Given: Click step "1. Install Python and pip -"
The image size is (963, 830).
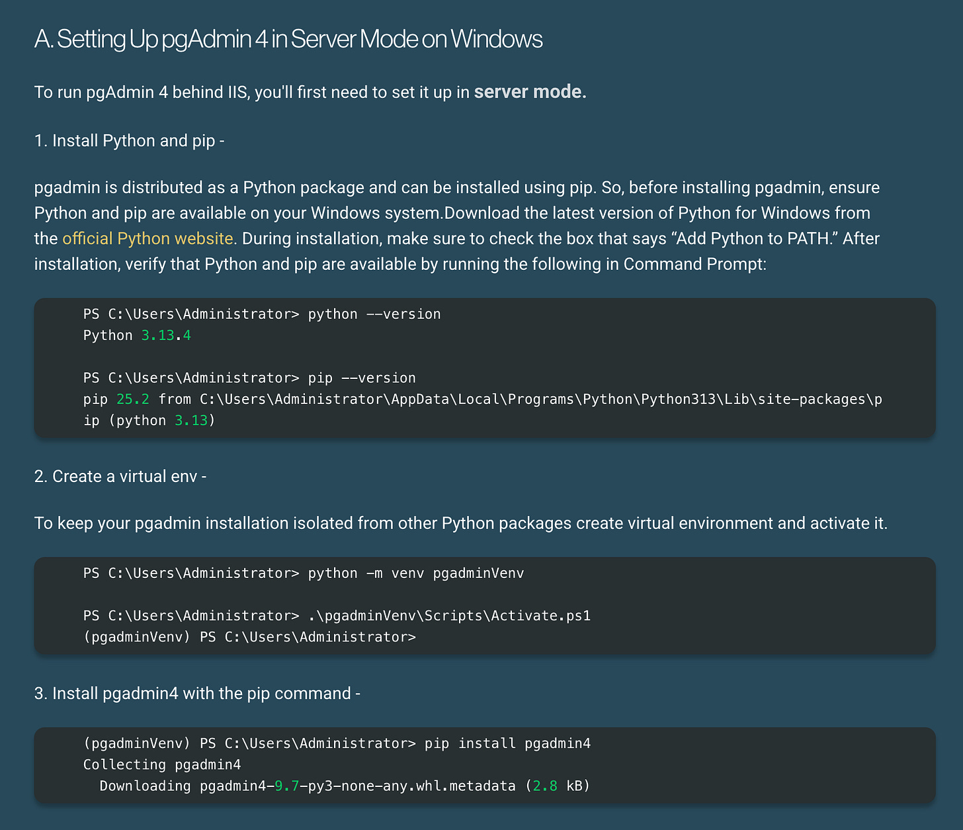Looking at the screenshot, I should click(130, 141).
